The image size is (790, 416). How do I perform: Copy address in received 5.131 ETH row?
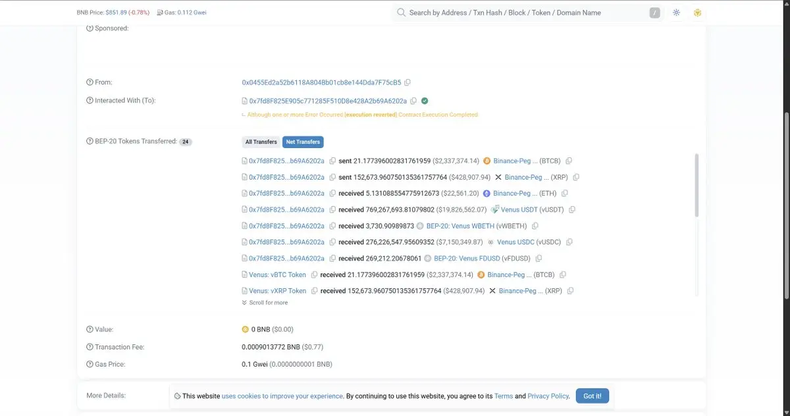click(x=332, y=194)
